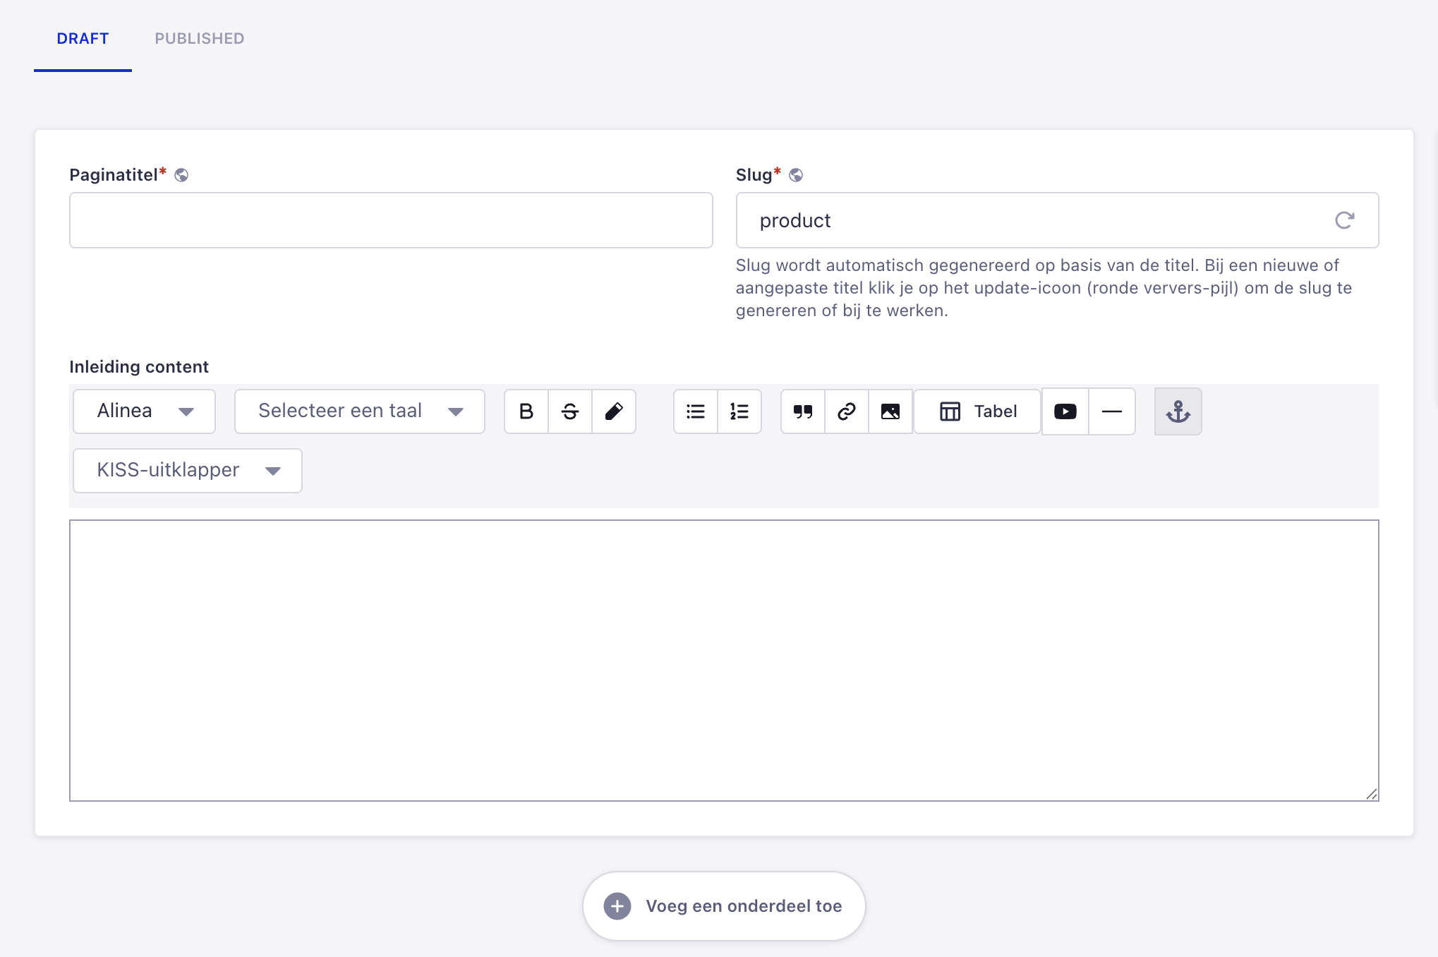The width and height of the screenshot is (1438, 957).
Task: Click Voeg een onderdeel toe button
Action: tap(724, 906)
